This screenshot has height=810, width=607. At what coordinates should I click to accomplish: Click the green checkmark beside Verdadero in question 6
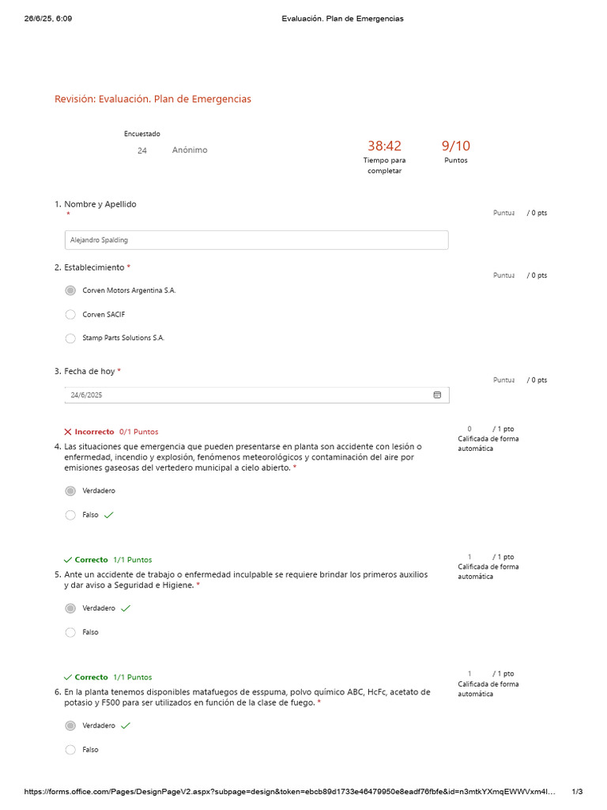(x=126, y=725)
